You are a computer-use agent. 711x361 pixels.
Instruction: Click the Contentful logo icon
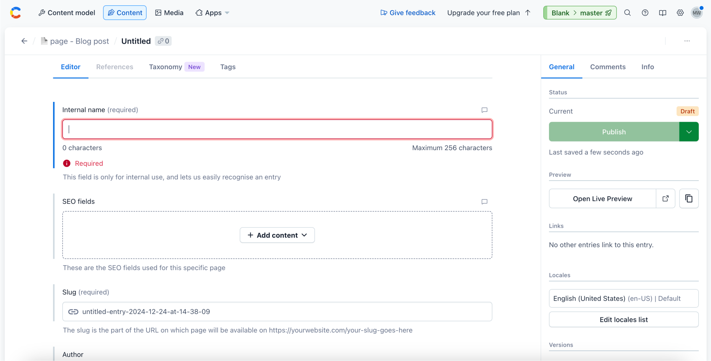tap(16, 12)
